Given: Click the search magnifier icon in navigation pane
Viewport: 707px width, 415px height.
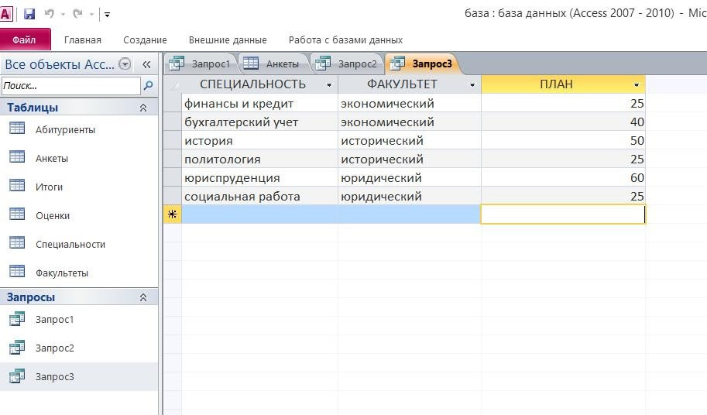Looking at the screenshot, I should (x=149, y=86).
